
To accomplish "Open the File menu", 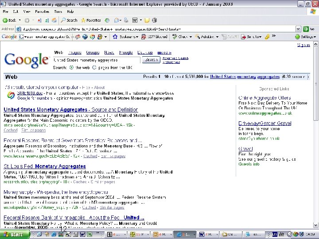I will [x=5, y=12].
